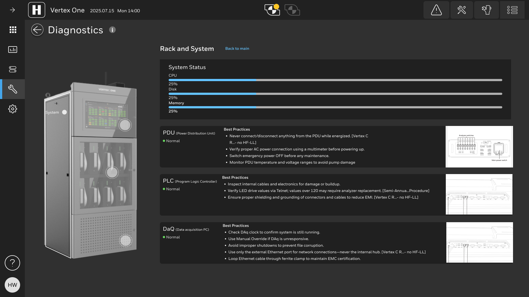Go back with circled arrow button
This screenshot has height=297, width=529.
[x=37, y=30]
